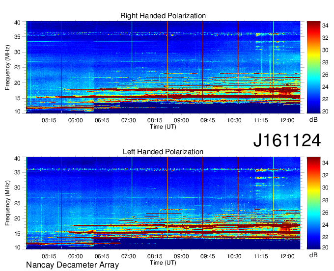Click the top plot's 'Frequency (MHz)' axis label

pos(7,67)
